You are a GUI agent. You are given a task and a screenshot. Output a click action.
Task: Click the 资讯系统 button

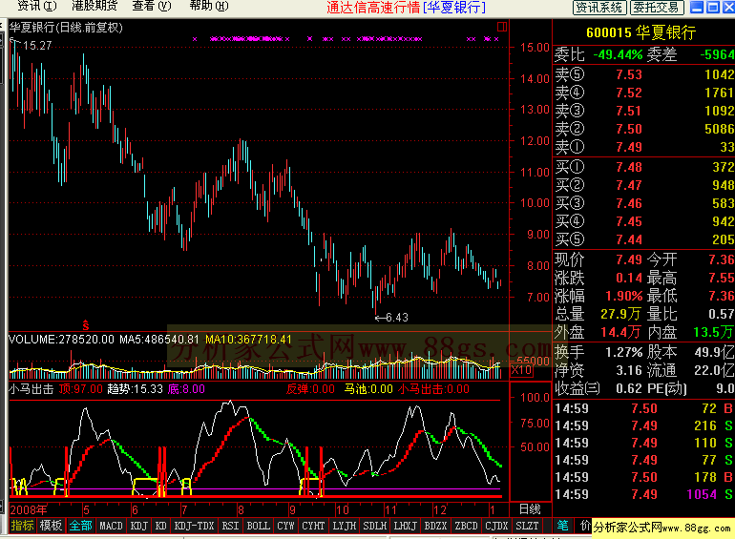(x=599, y=7)
